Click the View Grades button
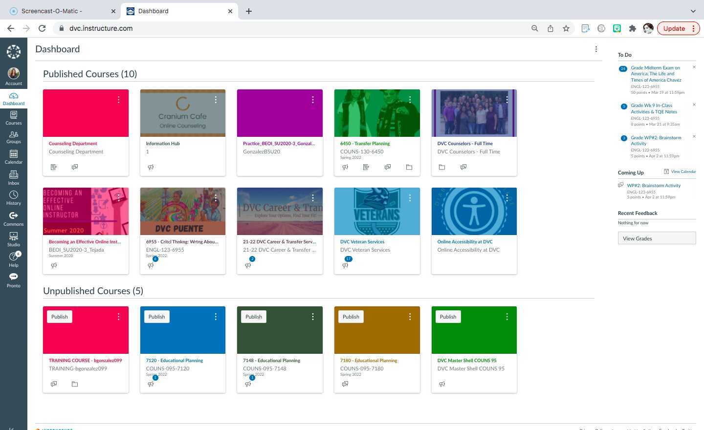This screenshot has width=704, height=430. 656,238
